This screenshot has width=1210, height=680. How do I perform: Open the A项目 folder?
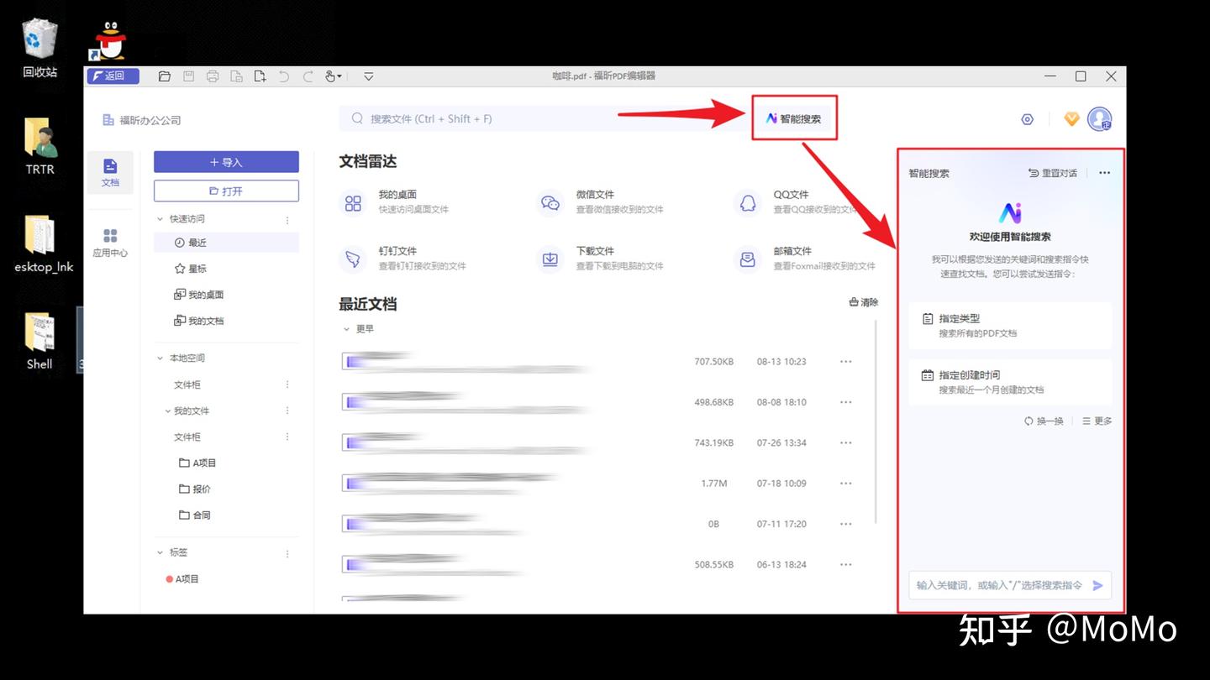[197, 463]
